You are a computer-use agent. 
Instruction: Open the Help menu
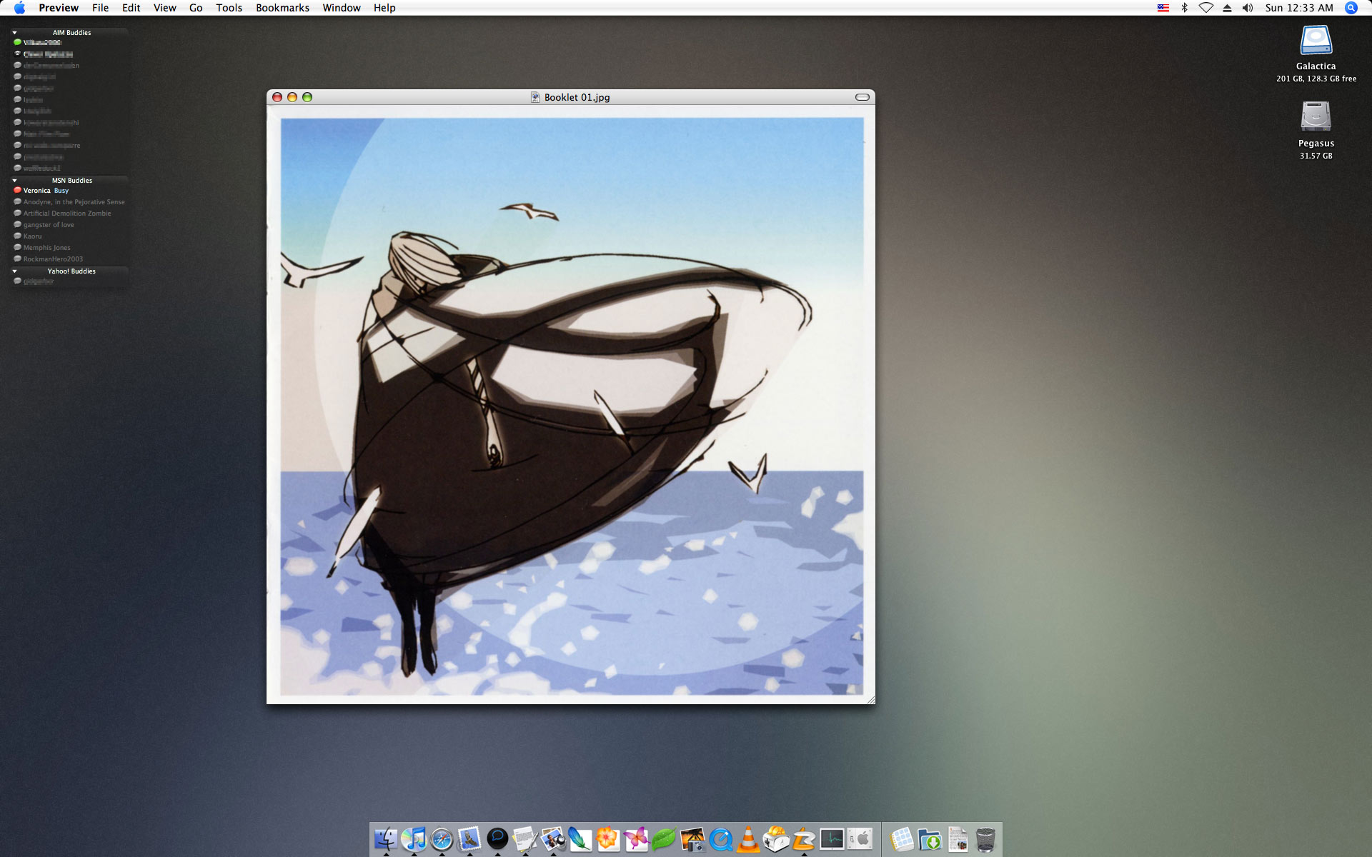[x=384, y=8]
